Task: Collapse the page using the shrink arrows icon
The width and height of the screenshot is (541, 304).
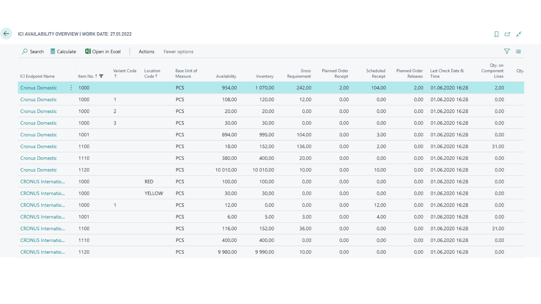Action: pos(519,34)
